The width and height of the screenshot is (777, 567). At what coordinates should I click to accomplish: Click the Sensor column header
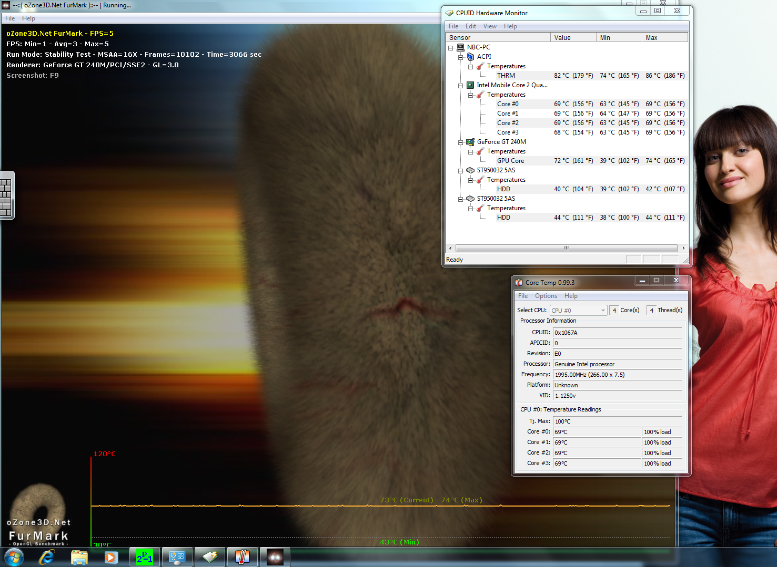498,38
